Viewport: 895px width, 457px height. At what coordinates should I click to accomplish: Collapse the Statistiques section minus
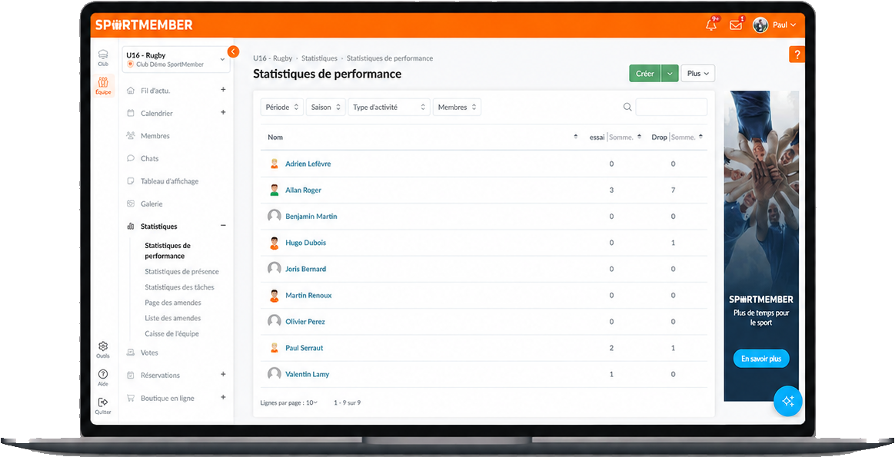tap(223, 227)
